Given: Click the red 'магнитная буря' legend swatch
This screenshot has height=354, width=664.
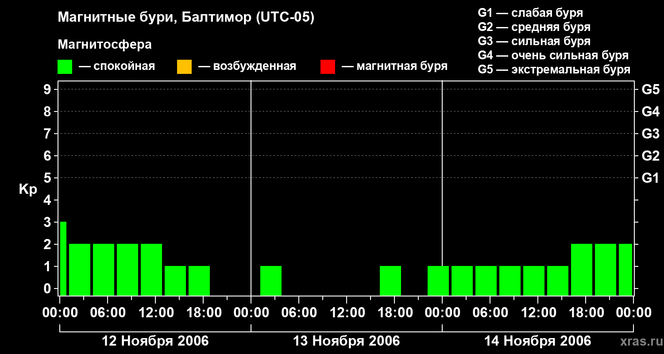Looking at the screenshot, I should [x=328, y=67].
